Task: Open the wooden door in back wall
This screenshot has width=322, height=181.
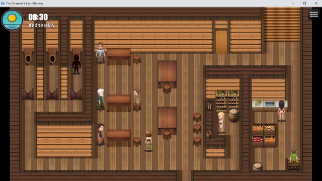Action: point(221,42)
